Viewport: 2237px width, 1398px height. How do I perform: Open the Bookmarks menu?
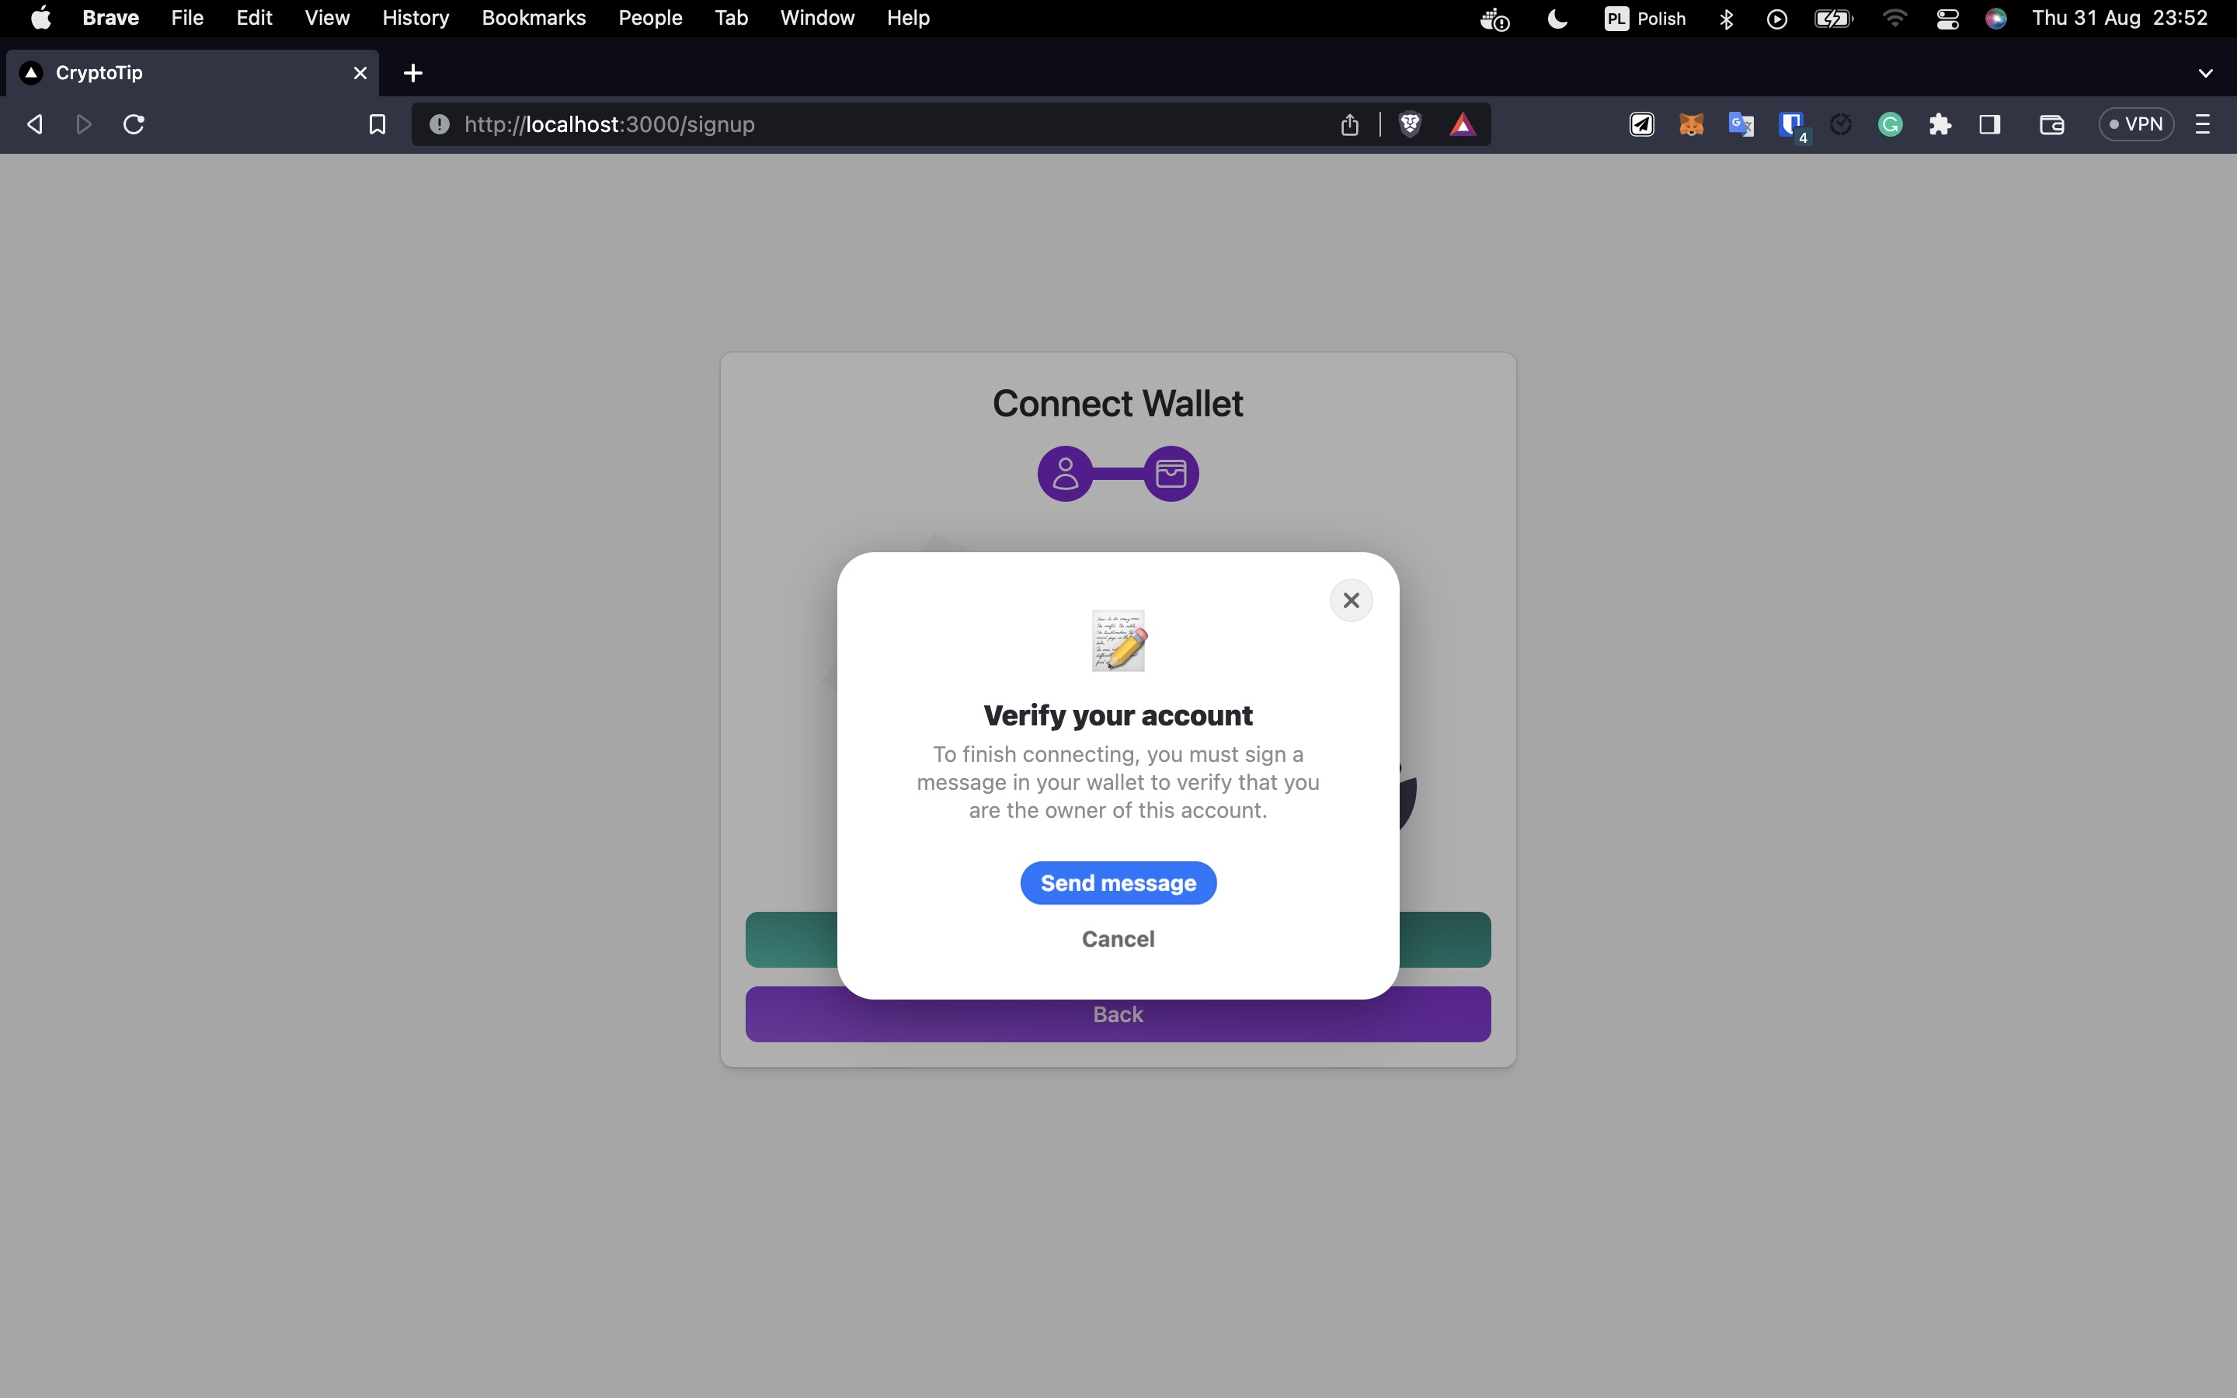tap(534, 19)
